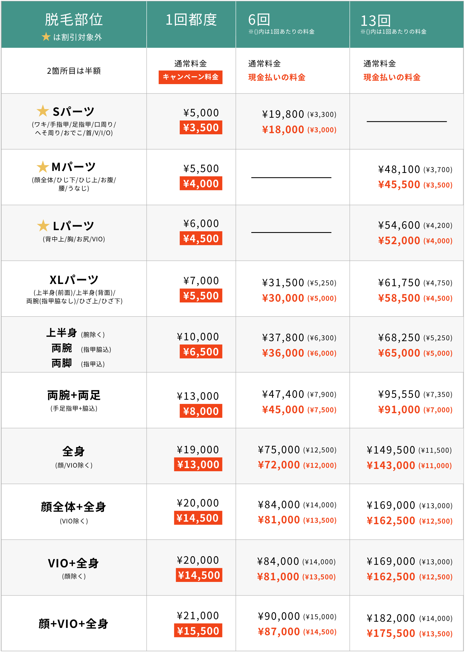
Task: Select the 1回都度 column header
Action: coord(191,20)
